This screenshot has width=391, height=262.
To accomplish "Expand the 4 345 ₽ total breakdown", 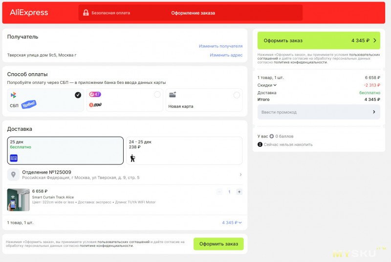I will 232,222.
